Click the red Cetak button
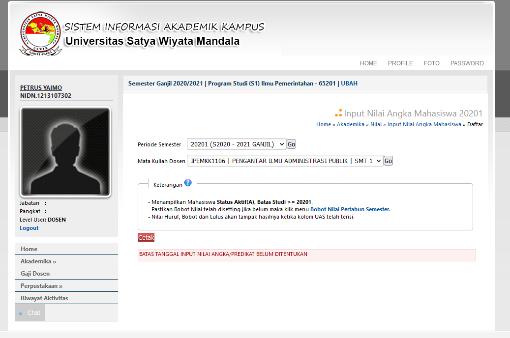The width and height of the screenshot is (510, 338). point(146,238)
